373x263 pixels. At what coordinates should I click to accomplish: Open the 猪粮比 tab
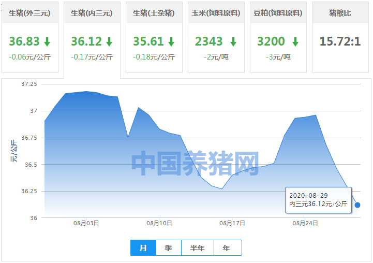point(340,12)
